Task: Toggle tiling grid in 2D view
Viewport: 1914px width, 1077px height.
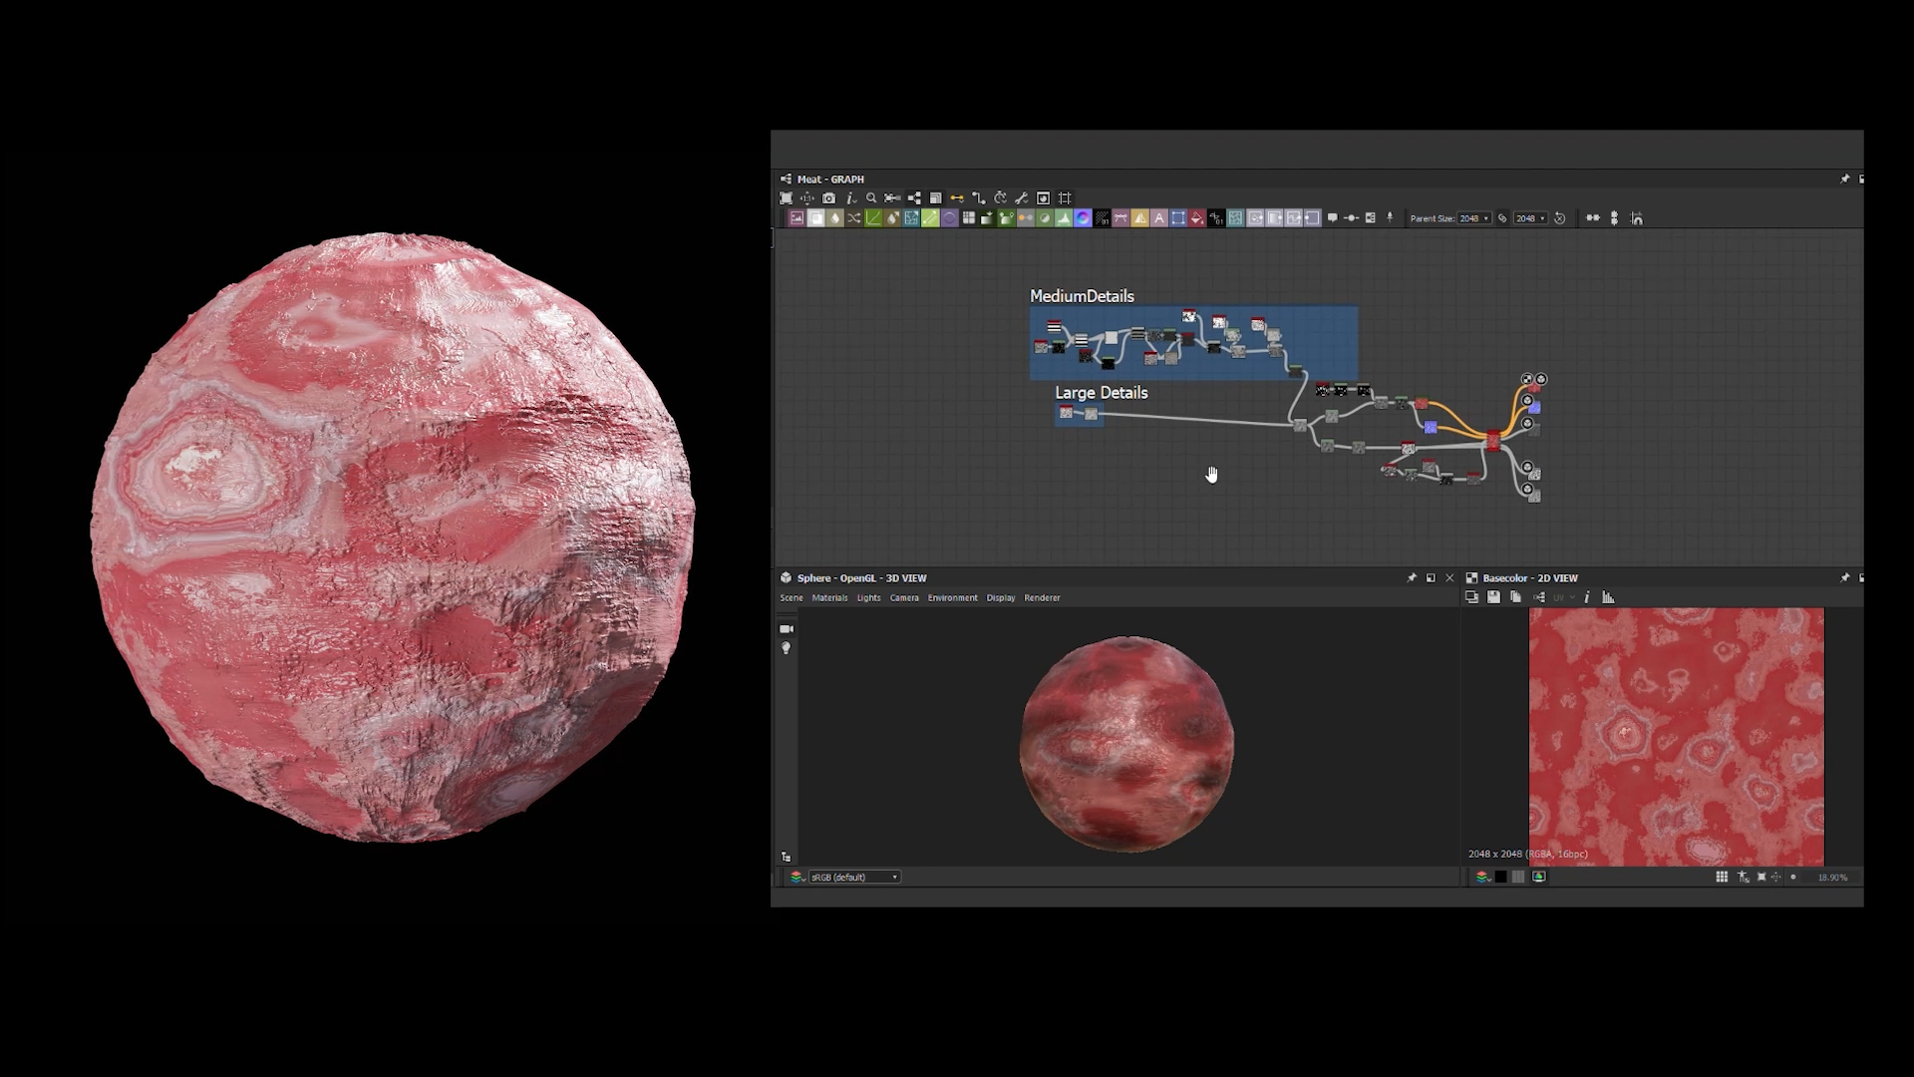Action: 1722,877
